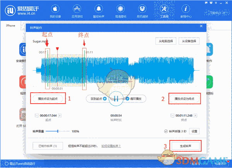232x168 pixels.
Task: Open the 我的设备 (My Device) tab
Action: coord(55,11)
